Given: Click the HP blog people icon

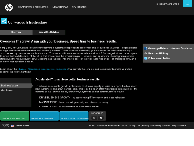Looking at the screenshot, I should pyautogui.click(x=146, y=53).
